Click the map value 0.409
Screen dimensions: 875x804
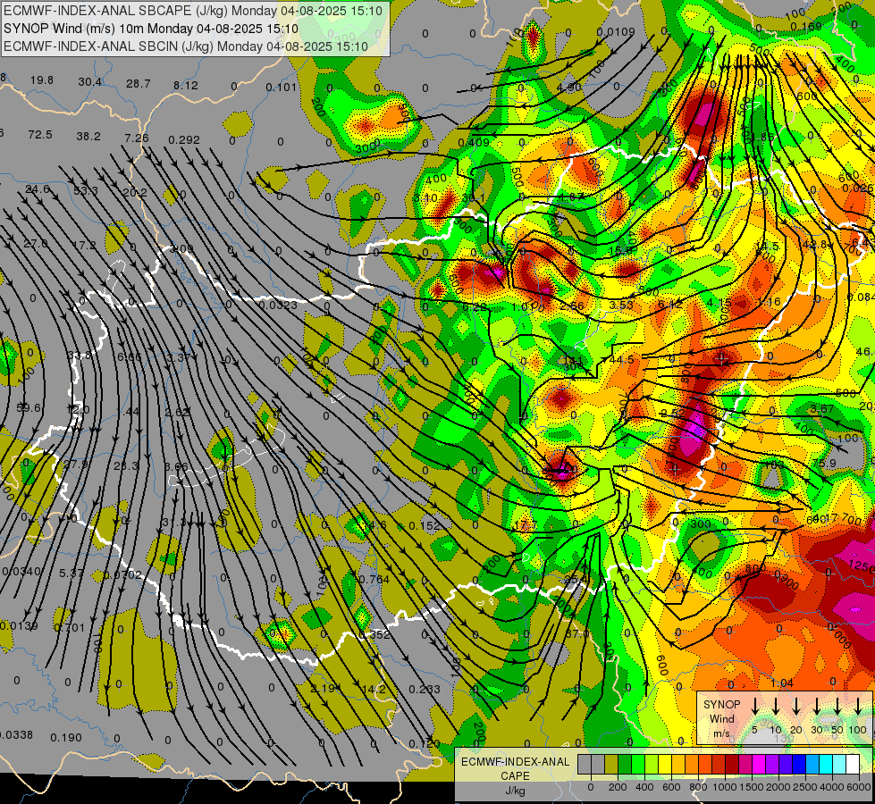point(474,142)
